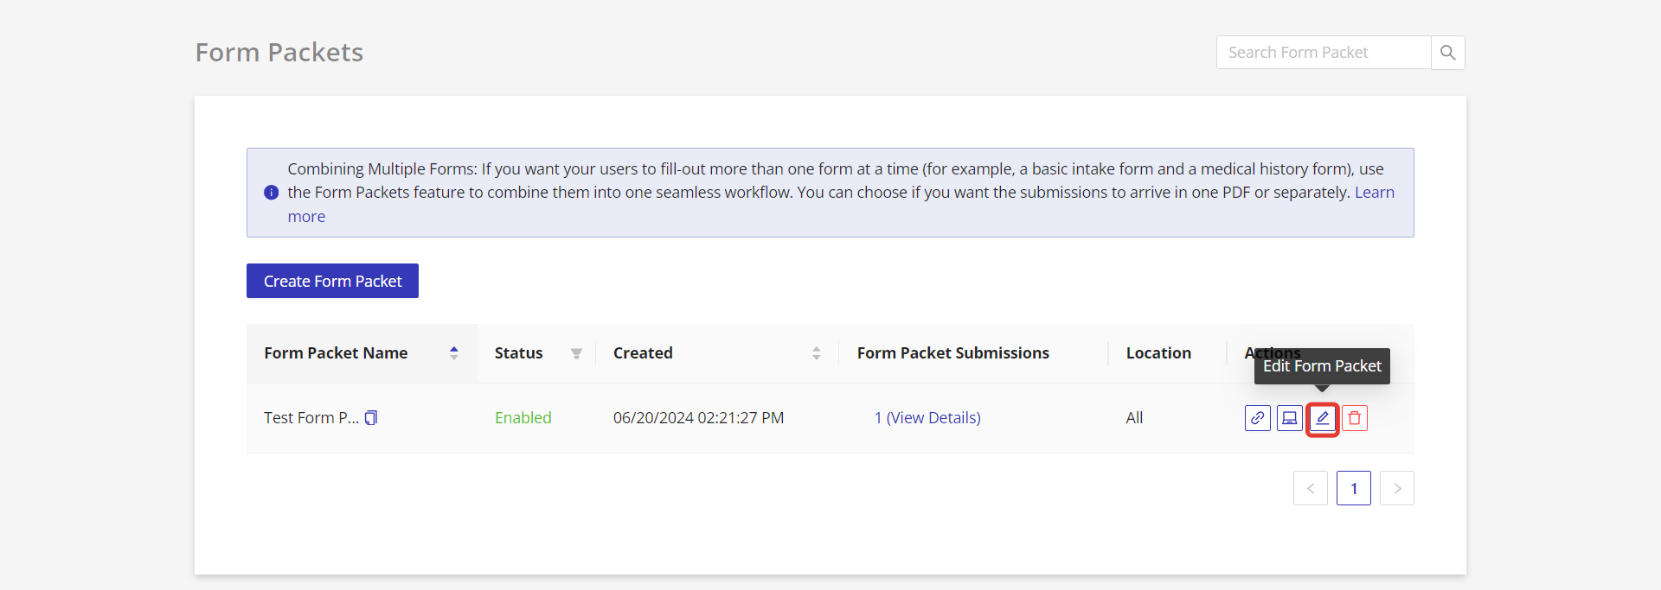Go to the previous page arrow
Image resolution: width=1661 pixels, height=590 pixels.
(x=1310, y=488)
